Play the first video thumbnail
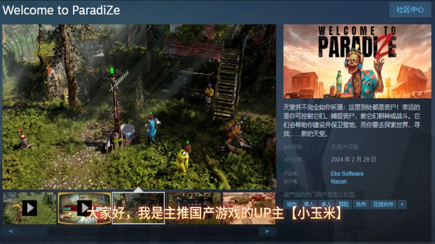This screenshot has width=435, height=244. click(30, 208)
